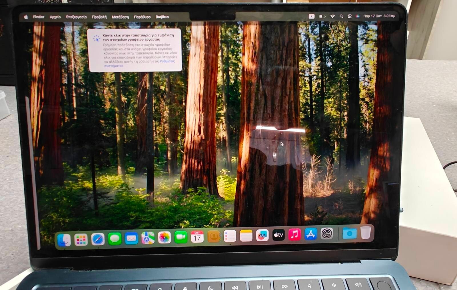
Task: Launch Siri from the menu bar
Action: (357, 16)
